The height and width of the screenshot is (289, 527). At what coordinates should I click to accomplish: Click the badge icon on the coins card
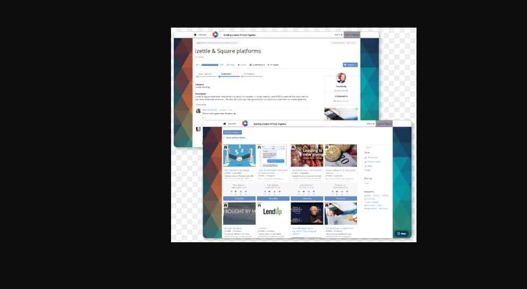327,147
